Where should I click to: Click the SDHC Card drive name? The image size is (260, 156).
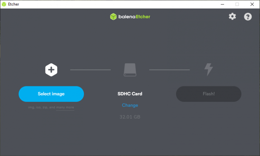tap(130, 94)
